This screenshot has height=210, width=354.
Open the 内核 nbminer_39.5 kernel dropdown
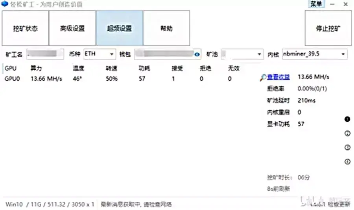(x=315, y=54)
